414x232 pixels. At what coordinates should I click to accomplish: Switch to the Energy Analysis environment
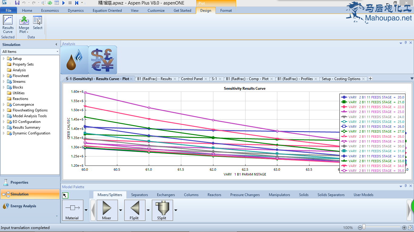(30, 206)
